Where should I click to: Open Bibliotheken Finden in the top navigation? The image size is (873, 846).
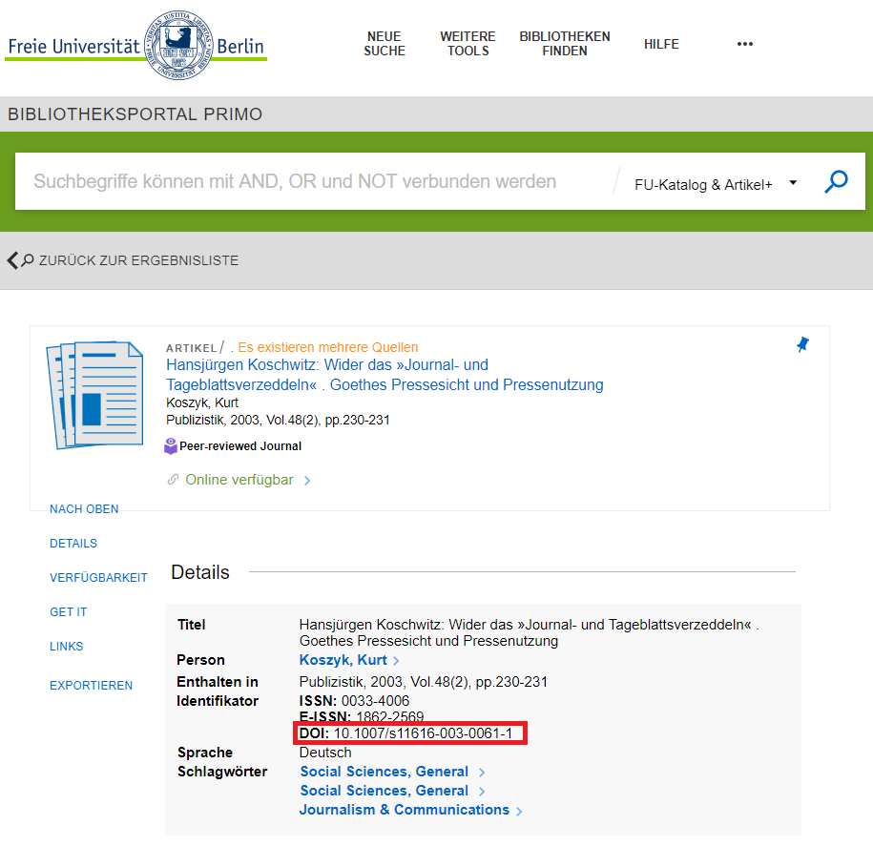click(565, 44)
